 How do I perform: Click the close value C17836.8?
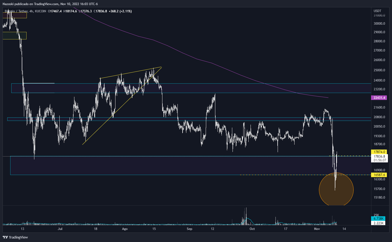(100, 11)
